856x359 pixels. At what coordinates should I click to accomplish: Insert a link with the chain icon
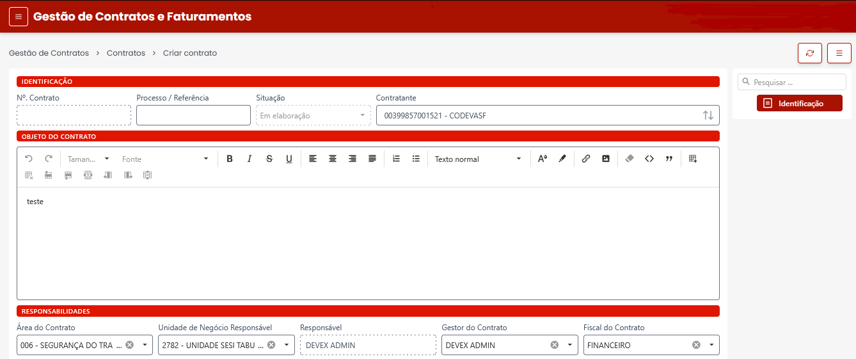click(x=586, y=159)
